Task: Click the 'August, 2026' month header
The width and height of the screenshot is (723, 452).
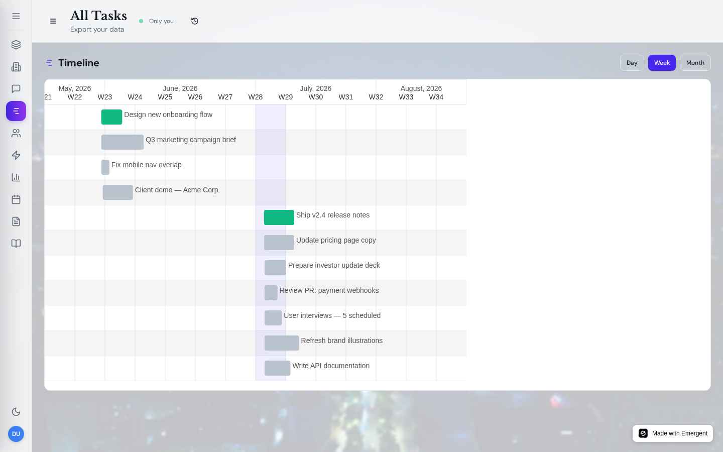Action: [x=421, y=88]
